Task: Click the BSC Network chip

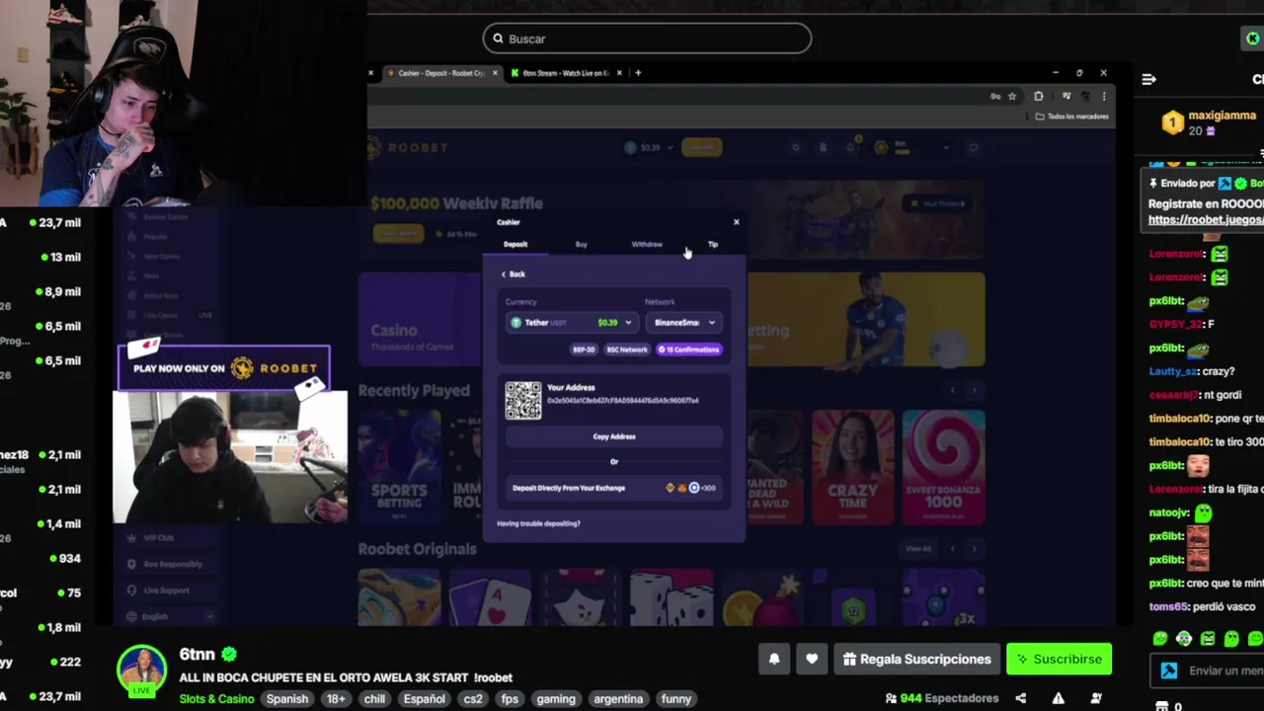Action: [x=627, y=350]
